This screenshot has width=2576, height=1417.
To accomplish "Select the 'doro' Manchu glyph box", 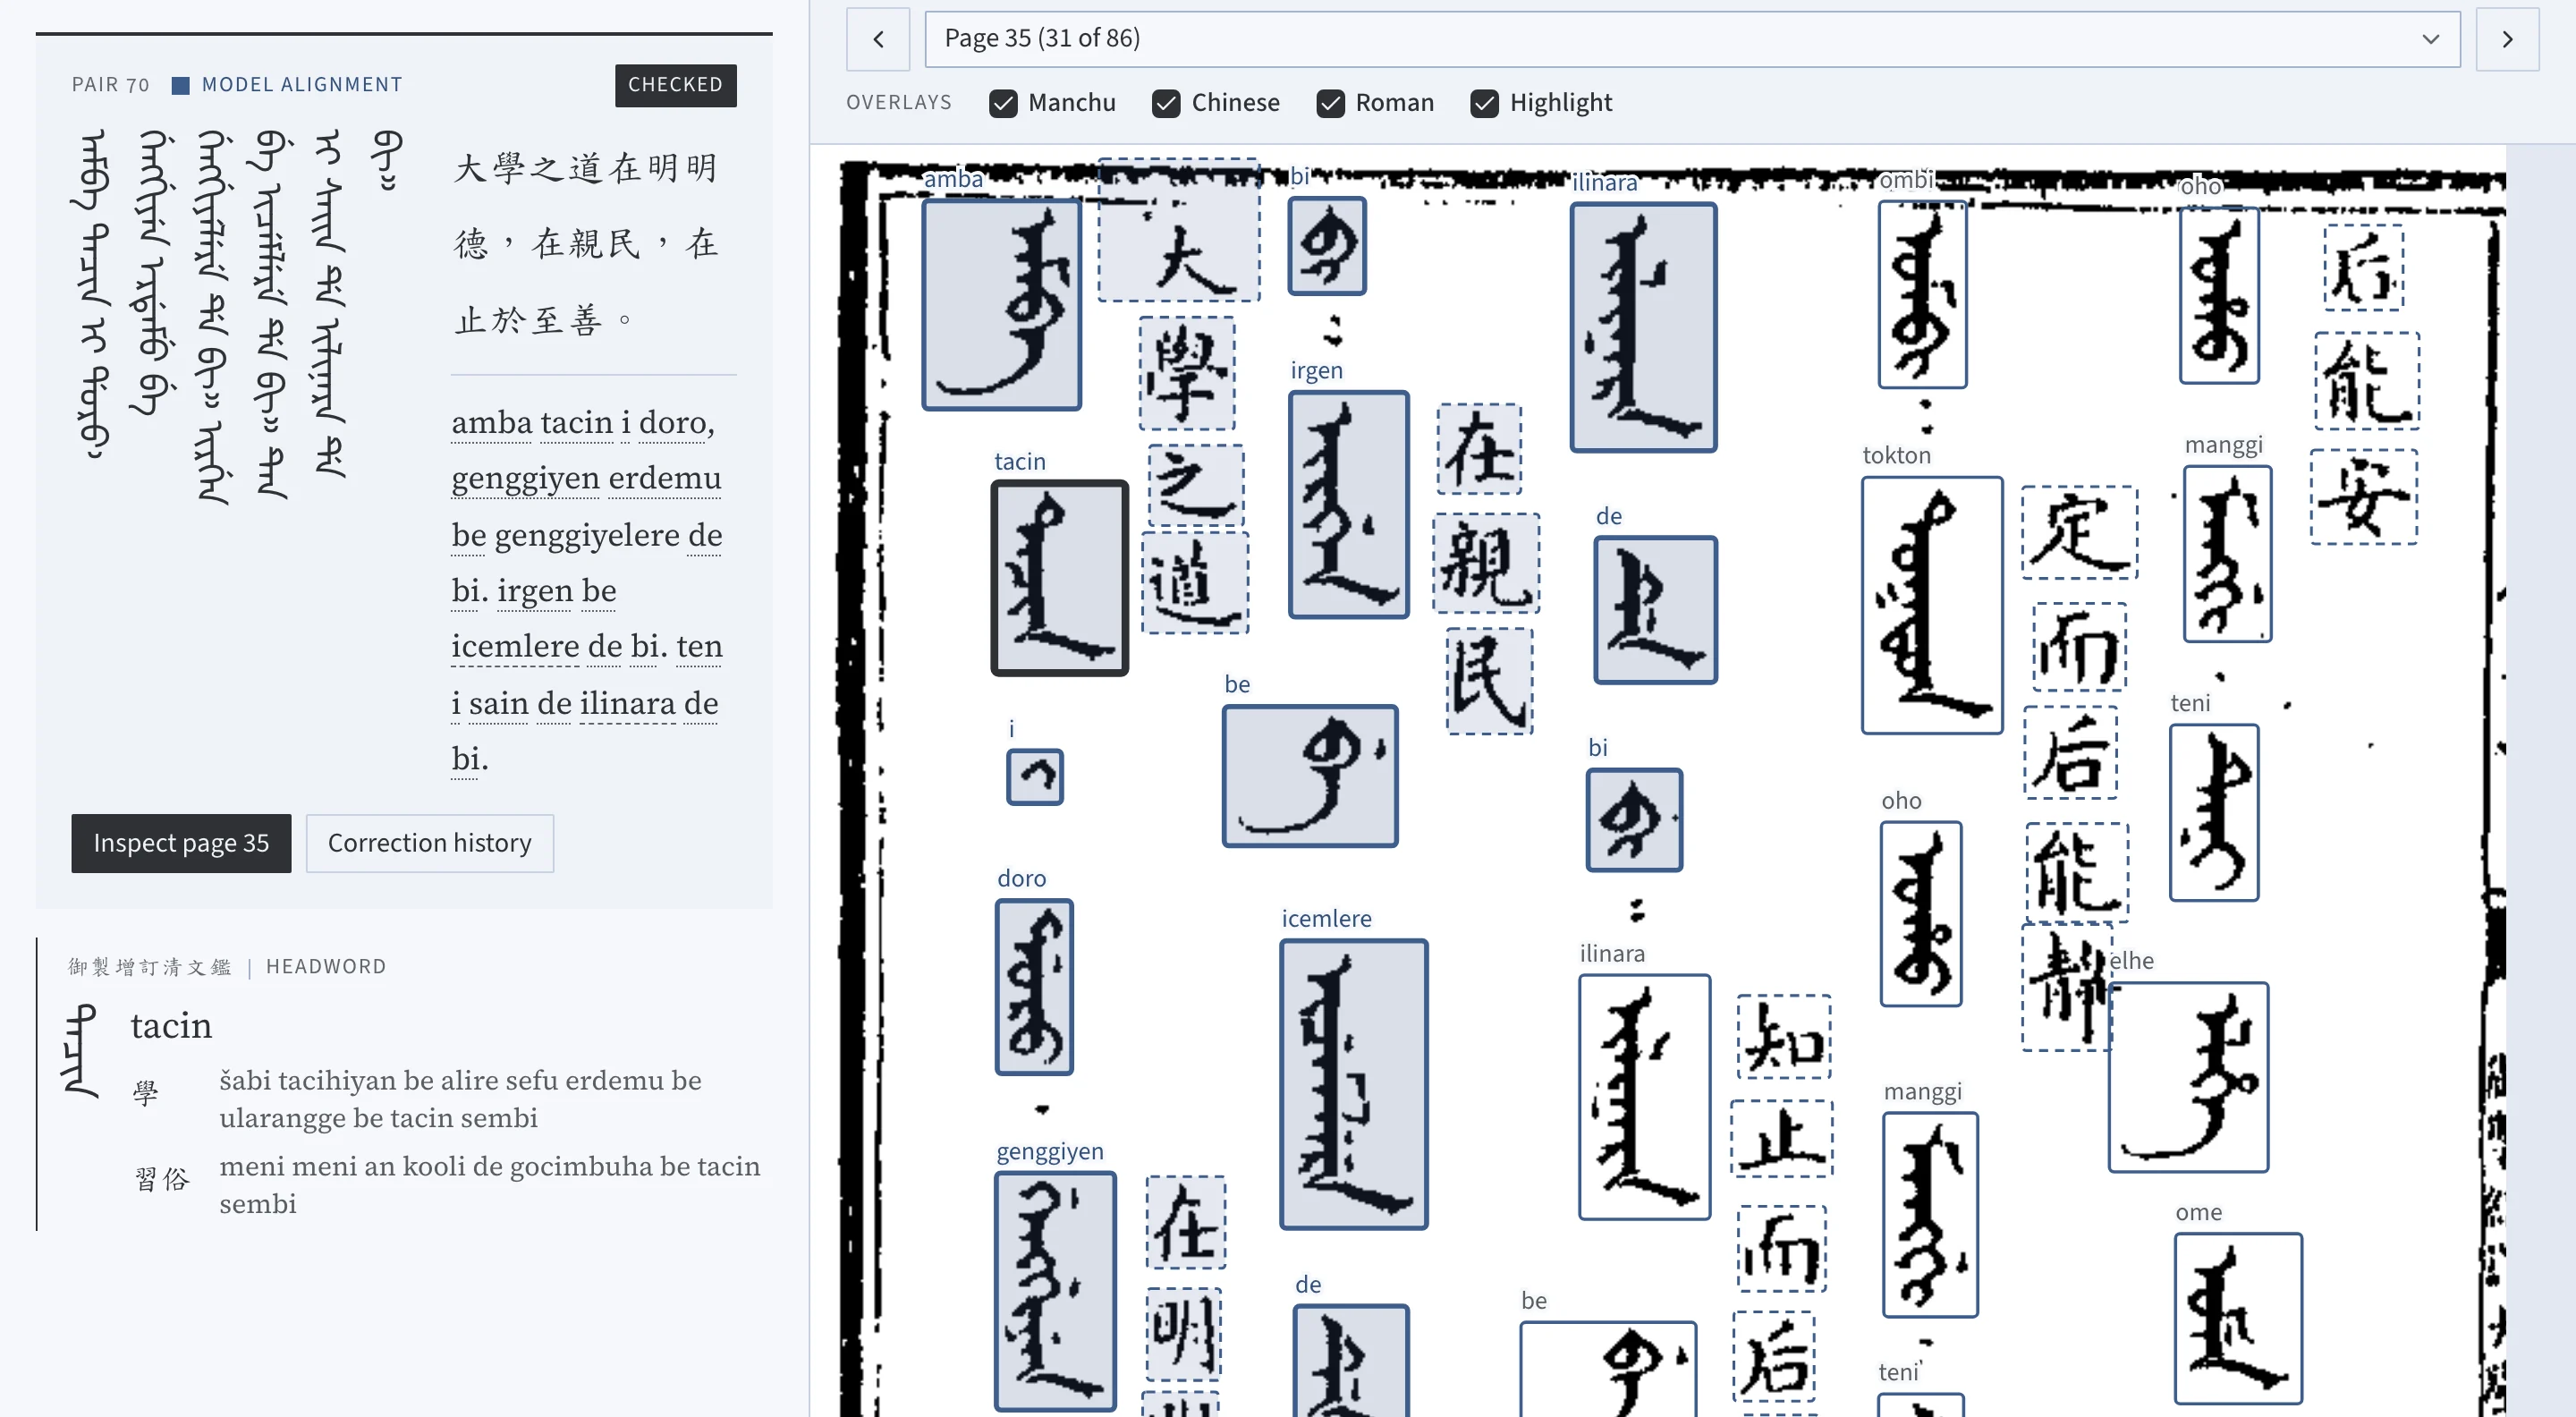I will click(x=1034, y=986).
